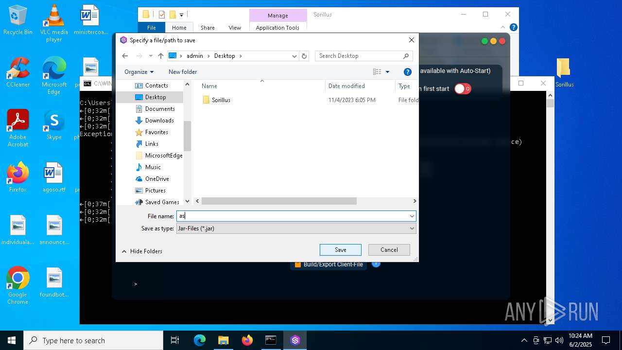Open the notification center icon
This screenshot has height=350, width=622.
(606, 340)
